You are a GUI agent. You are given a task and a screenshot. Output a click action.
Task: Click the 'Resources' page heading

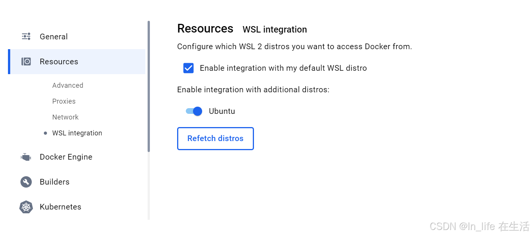coord(205,29)
